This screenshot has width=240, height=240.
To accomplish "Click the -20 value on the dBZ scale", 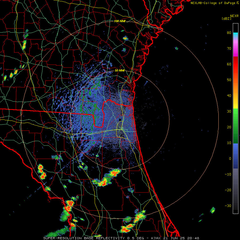I will (x=228, y=190).
